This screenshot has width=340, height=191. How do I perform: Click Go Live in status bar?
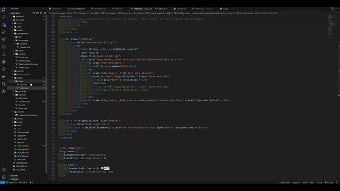[329, 183]
